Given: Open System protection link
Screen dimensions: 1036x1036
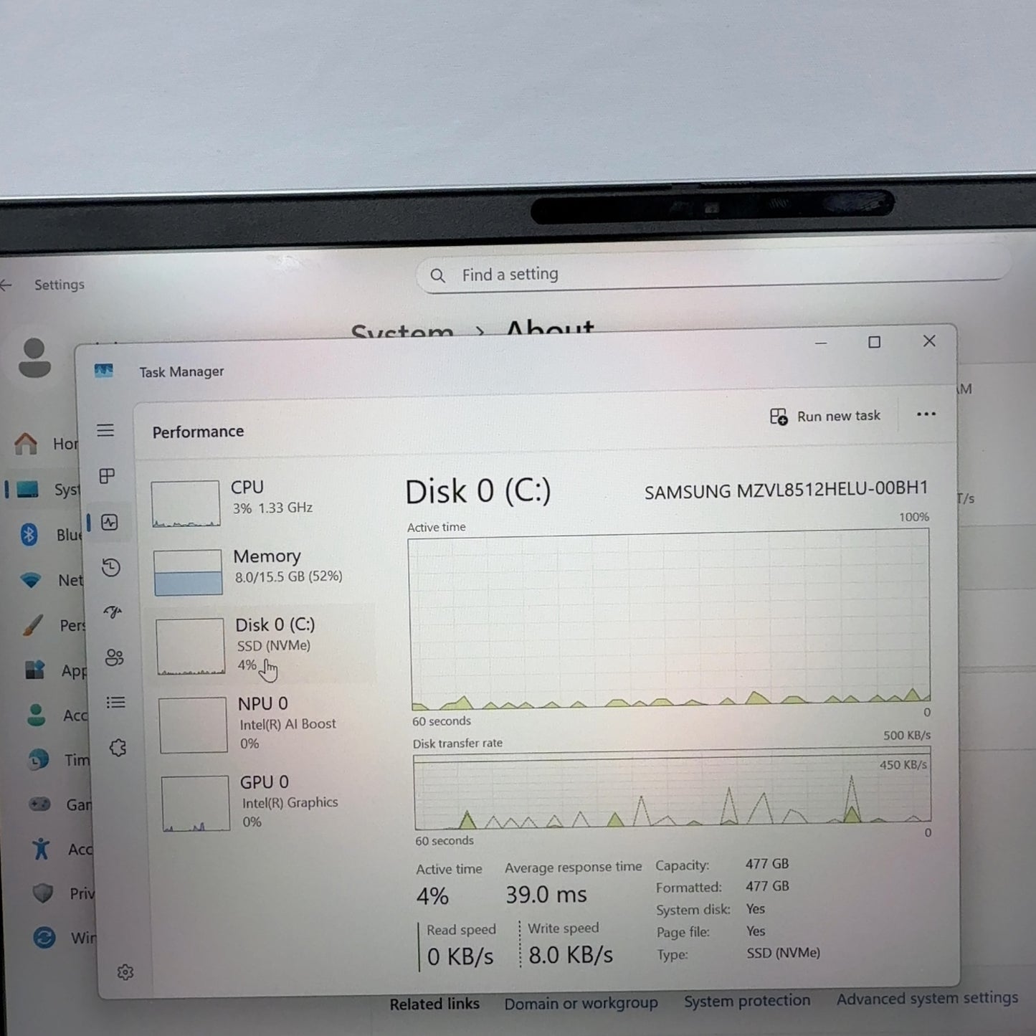Looking at the screenshot, I should (x=746, y=1001).
